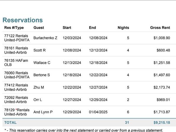Click the Reservations heading

click(22, 20)
